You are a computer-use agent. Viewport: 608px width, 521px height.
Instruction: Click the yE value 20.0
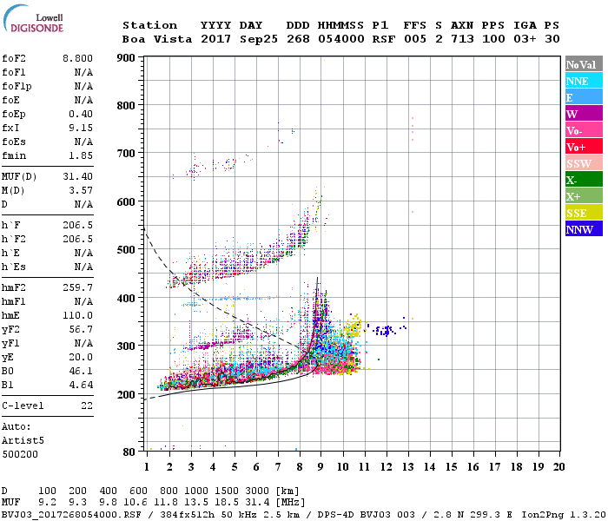tap(81, 358)
